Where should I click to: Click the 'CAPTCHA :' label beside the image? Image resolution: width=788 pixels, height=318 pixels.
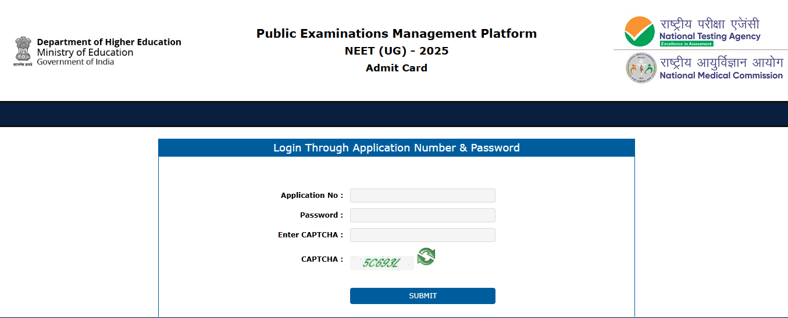(322, 259)
